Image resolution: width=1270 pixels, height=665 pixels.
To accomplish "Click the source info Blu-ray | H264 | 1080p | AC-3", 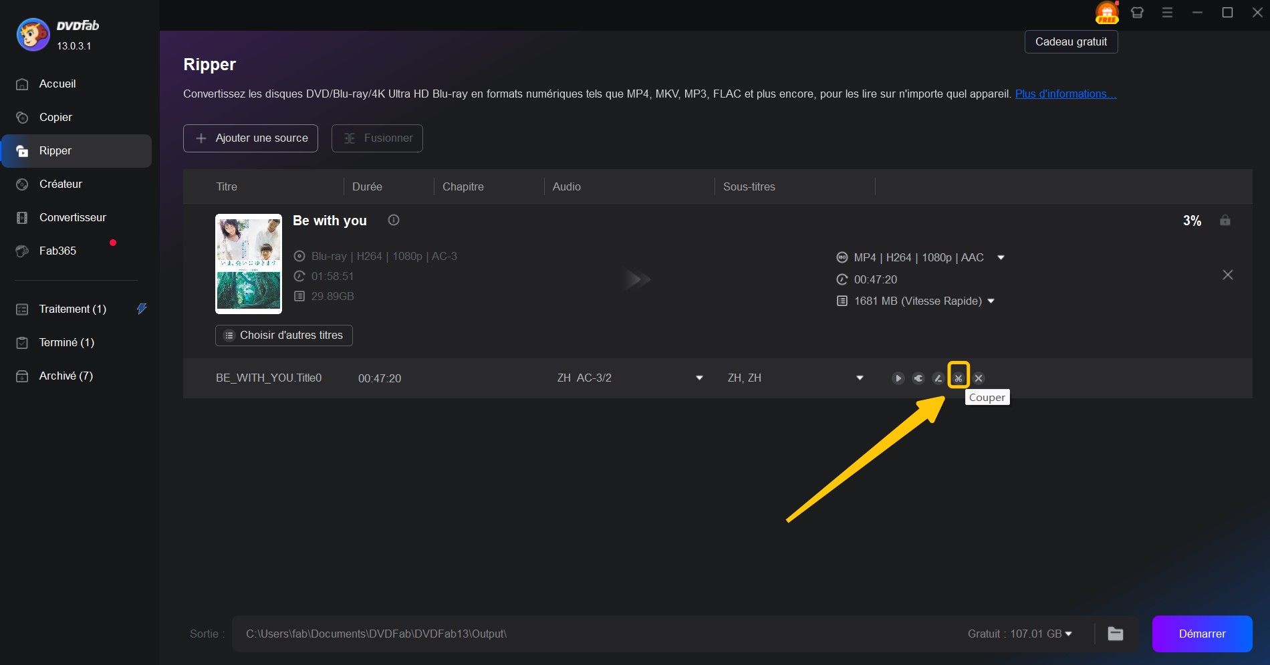I will pyautogui.click(x=384, y=257).
